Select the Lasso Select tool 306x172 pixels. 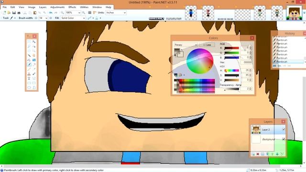click(x=29, y=46)
